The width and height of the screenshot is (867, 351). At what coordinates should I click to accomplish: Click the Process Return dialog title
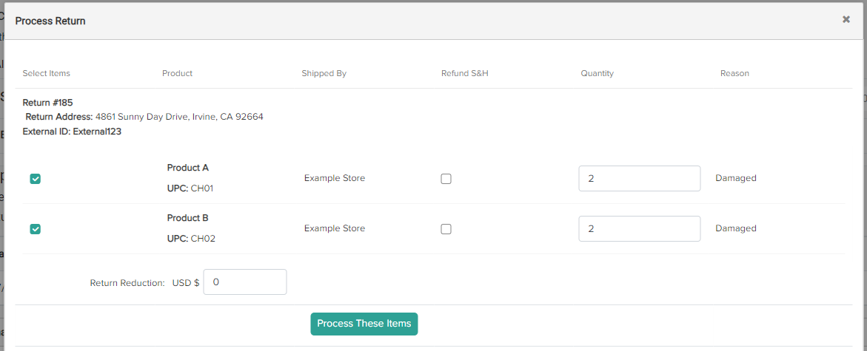pos(50,21)
